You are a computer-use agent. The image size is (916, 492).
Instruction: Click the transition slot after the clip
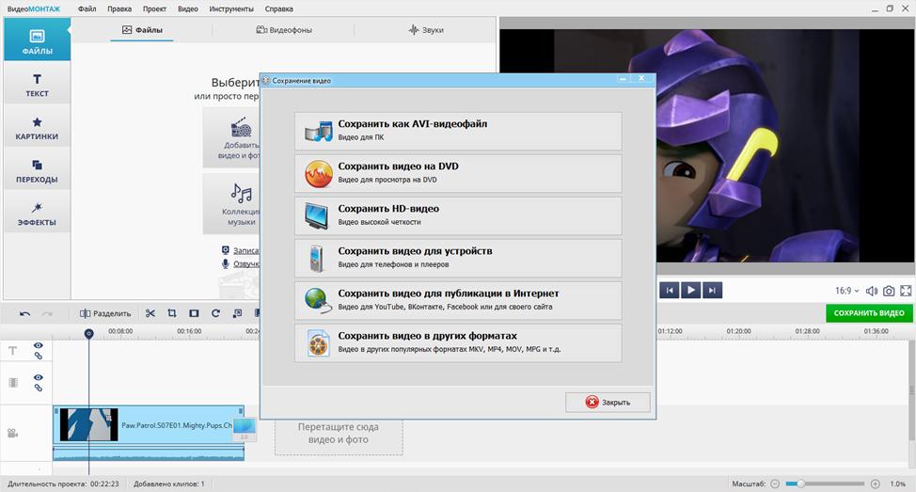(245, 429)
